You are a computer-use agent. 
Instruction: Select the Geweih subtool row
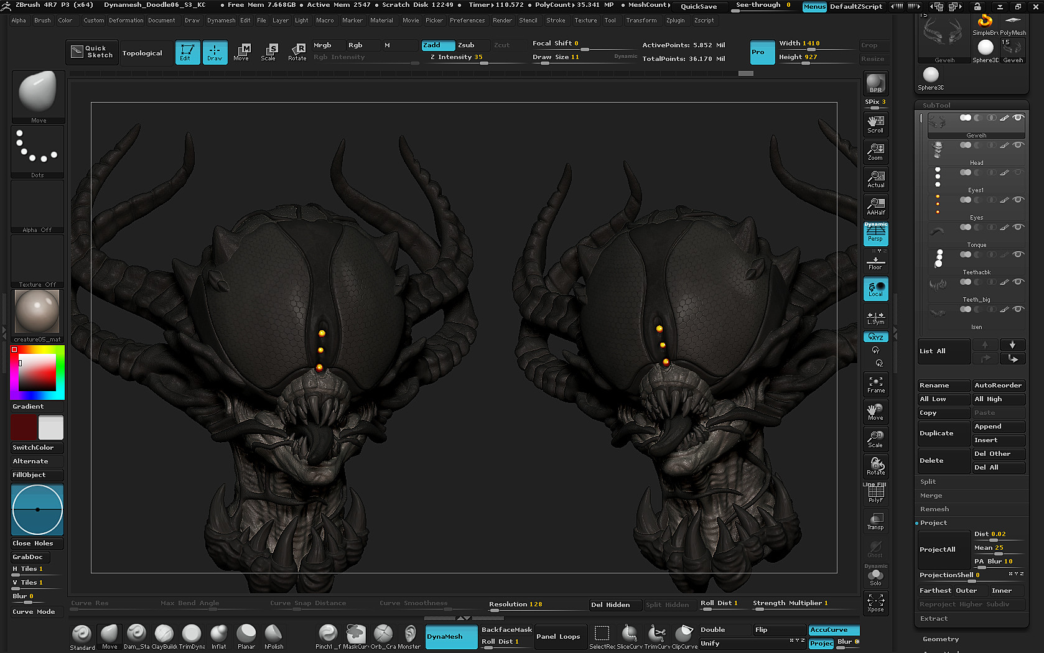[976, 126]
